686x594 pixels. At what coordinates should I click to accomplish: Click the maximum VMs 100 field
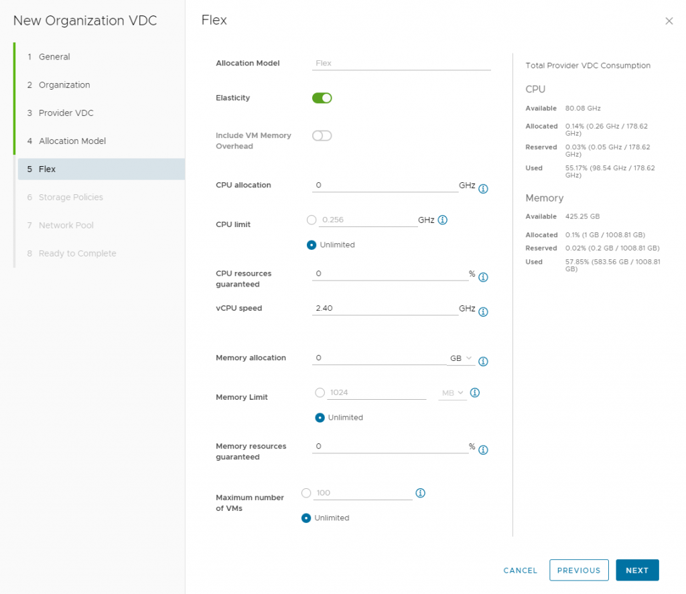[x=362, y=493]
